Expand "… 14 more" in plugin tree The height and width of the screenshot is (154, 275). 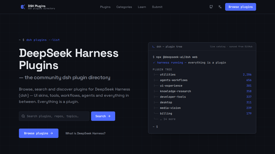tap(168, 119)
